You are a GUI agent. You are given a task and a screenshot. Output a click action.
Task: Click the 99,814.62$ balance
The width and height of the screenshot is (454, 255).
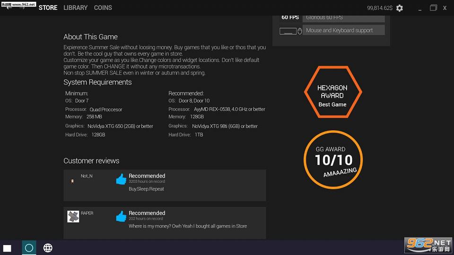pos(380,8)
